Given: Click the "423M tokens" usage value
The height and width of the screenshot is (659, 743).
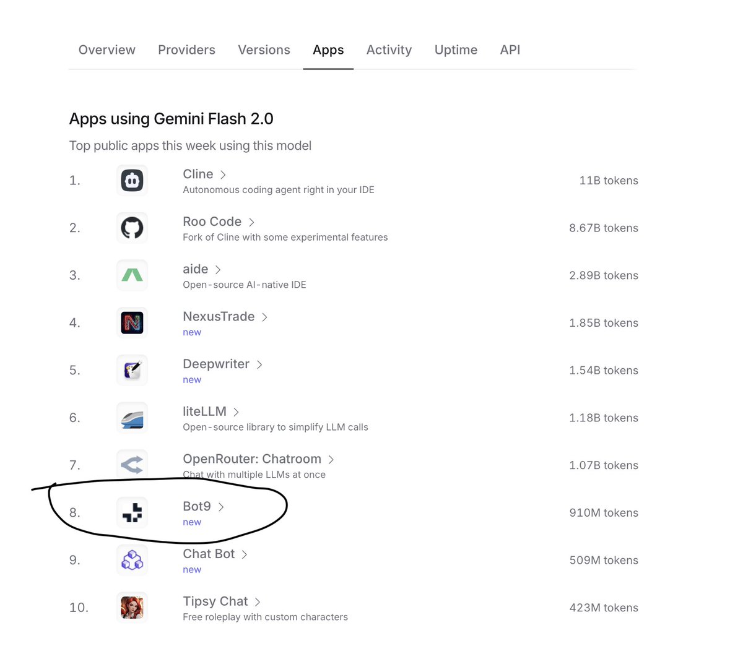Looking at the screenshot, I should click(x=604, y=608).
